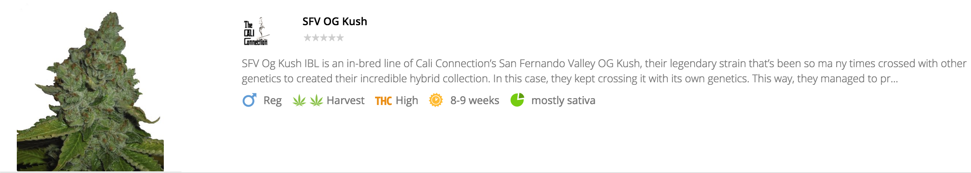The width and height of the screenshot is (971, 173).
Task: Click the Harvest yield label
Action: coord(345,100)
